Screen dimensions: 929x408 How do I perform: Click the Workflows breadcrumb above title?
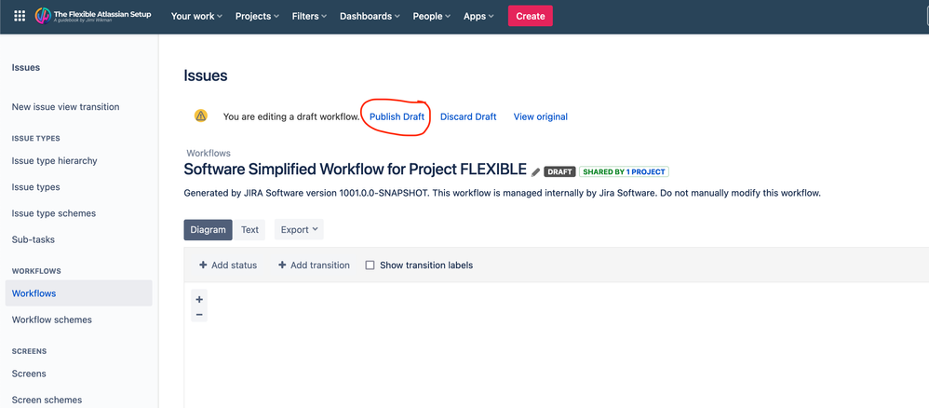click(x=209, y=153)
